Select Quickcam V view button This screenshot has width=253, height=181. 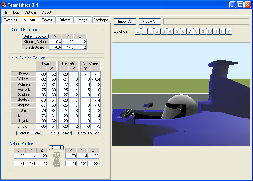(x=229, y=31)
